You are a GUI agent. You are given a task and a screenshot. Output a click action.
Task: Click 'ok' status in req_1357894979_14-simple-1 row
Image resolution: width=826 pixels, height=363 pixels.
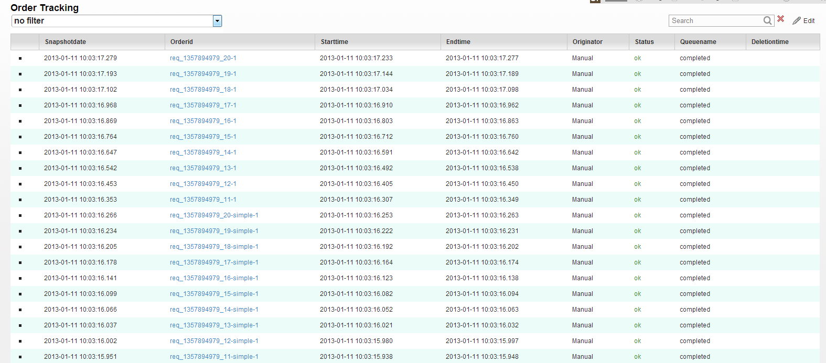[638, 310]
